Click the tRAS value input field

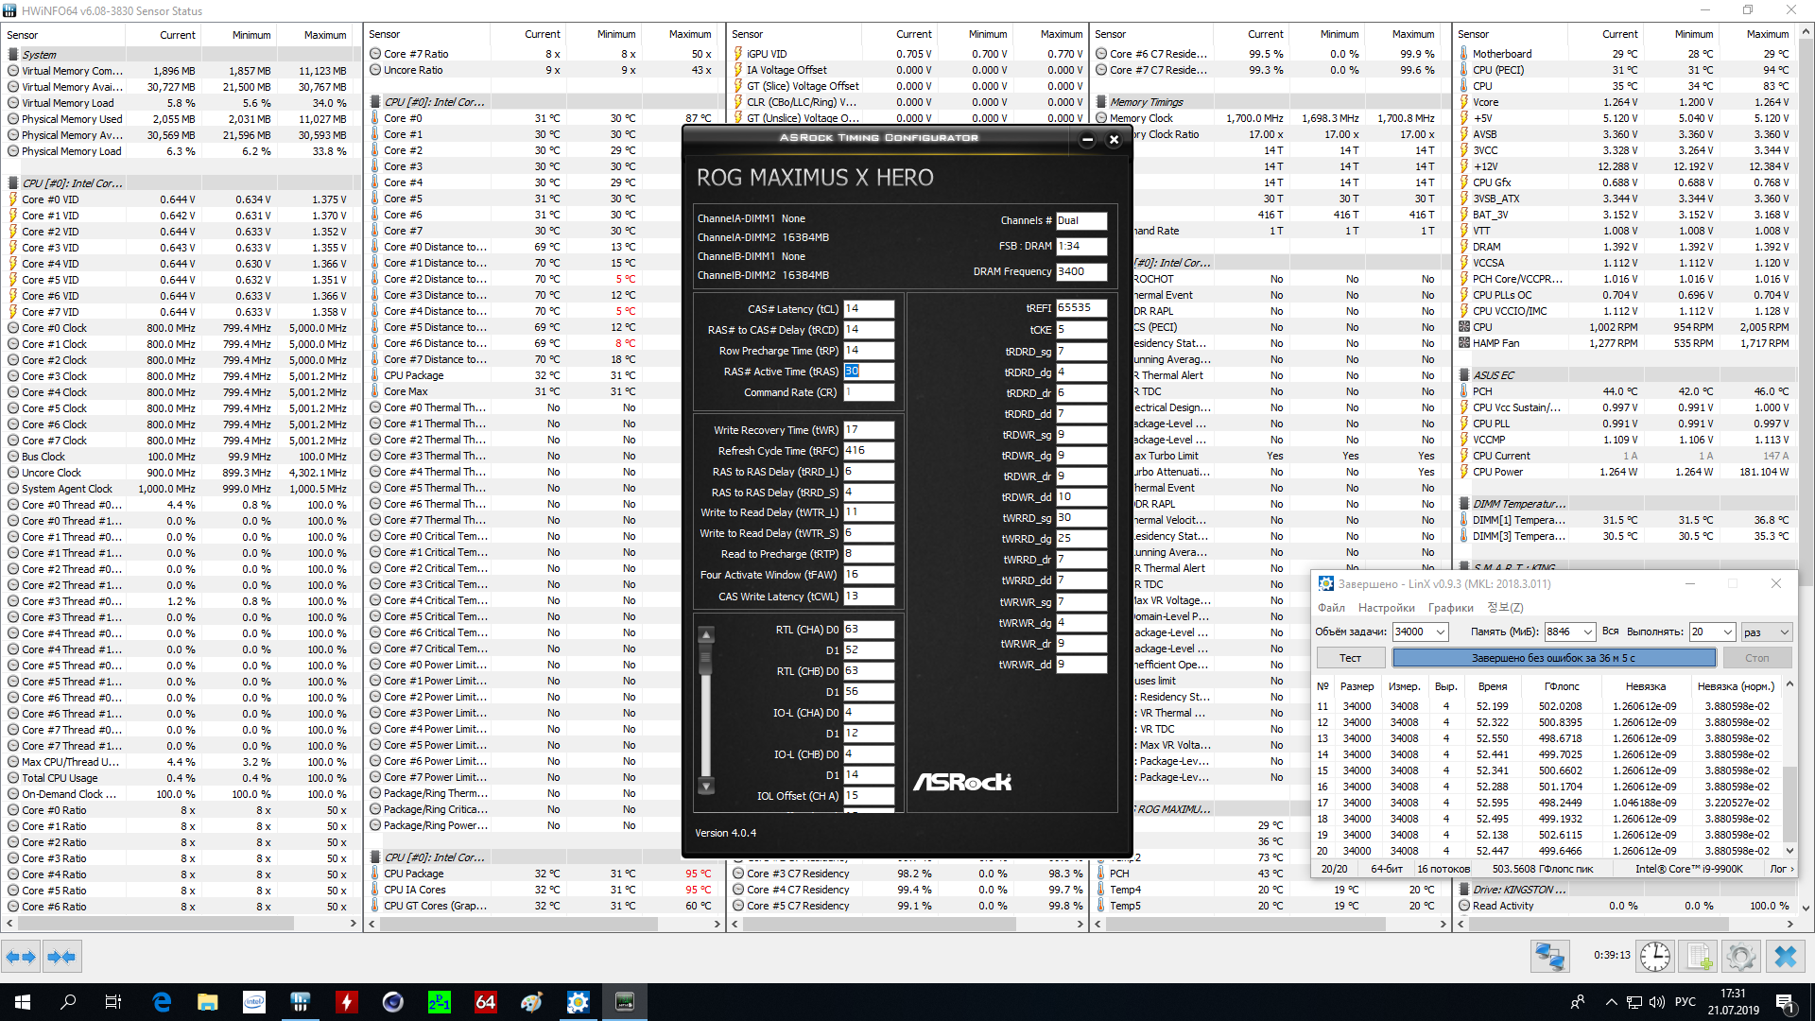click(x=868, y=372)
